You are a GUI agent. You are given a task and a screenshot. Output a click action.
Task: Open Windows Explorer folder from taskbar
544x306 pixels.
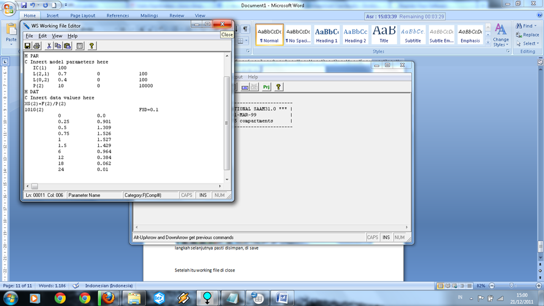pos(134,298)
